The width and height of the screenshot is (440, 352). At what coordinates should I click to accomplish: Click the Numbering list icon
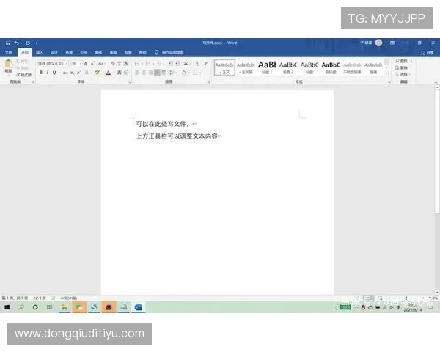[x=148, y=64]
